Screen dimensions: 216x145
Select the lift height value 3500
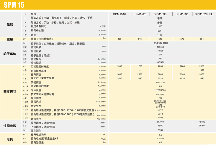182,75
